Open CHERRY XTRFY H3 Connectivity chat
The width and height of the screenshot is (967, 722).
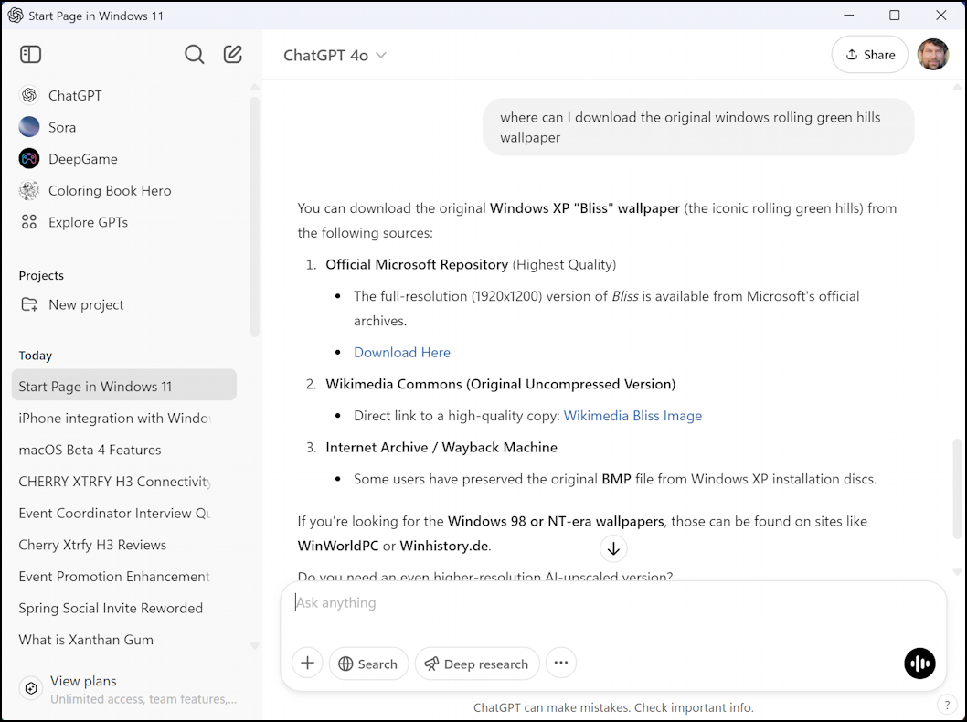124,482
